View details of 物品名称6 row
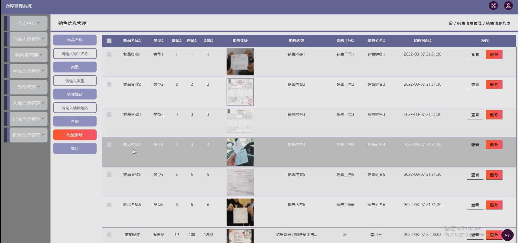Image resolution: width=518 pixels, height=243 pixels. tap(475, 205)
